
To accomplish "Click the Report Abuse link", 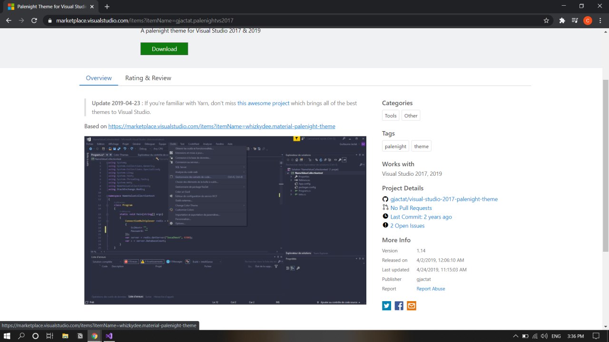I will click(x=431, y=289).
